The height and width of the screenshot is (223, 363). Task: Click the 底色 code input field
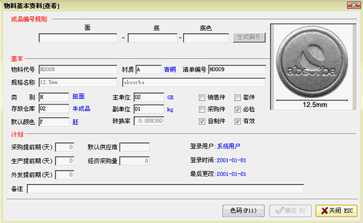click(x=206, y=38)
